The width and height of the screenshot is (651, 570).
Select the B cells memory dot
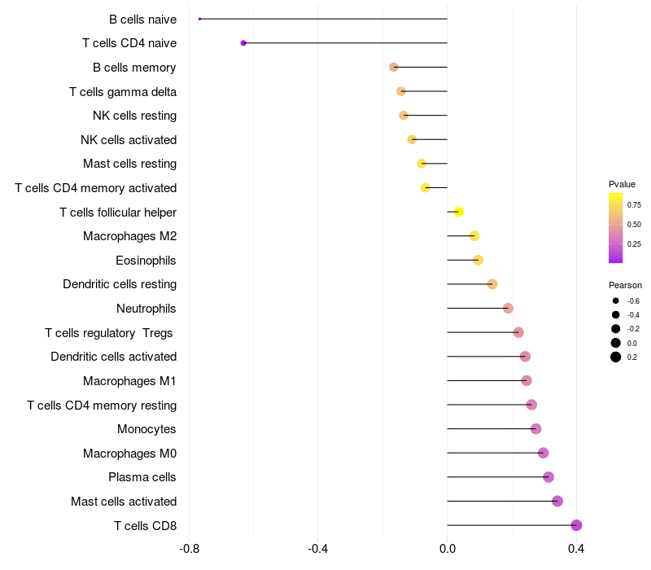click(x=394, y=67)
